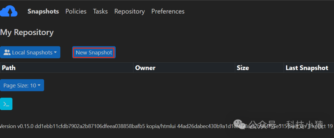Viewport: 334px width, 138px height.
Task: Open the Preferences tab
Action: (x=168, y=11)
